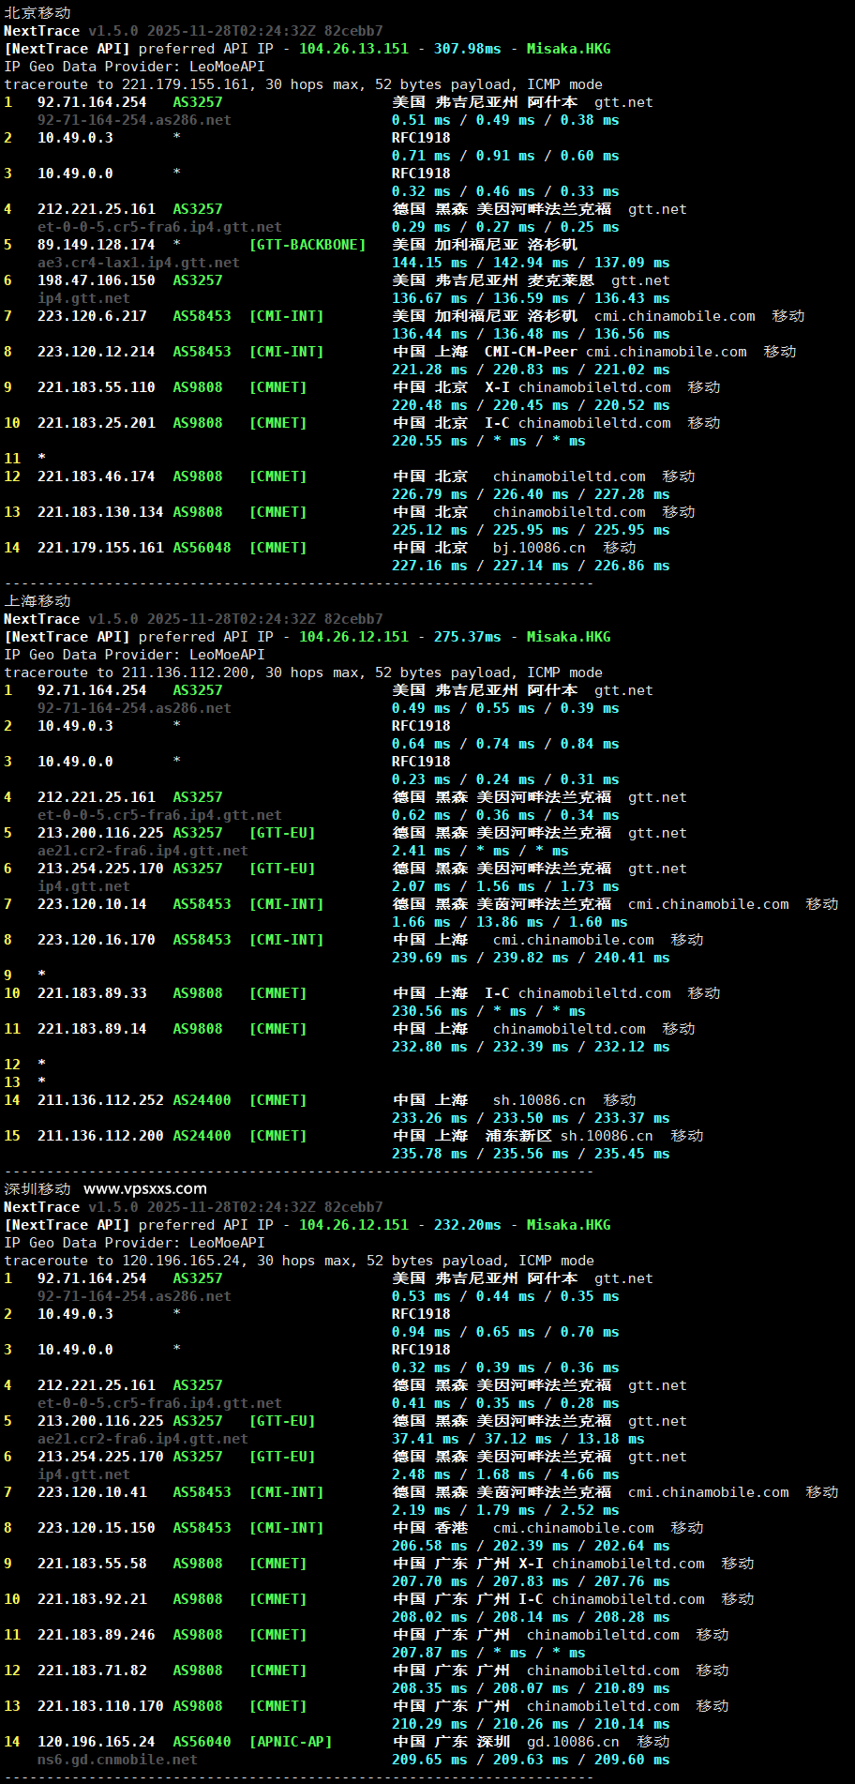Select the [GTT-BACKBONE] network tag
The height and width of the screenshot is (1784, 855).
[307, 245]
